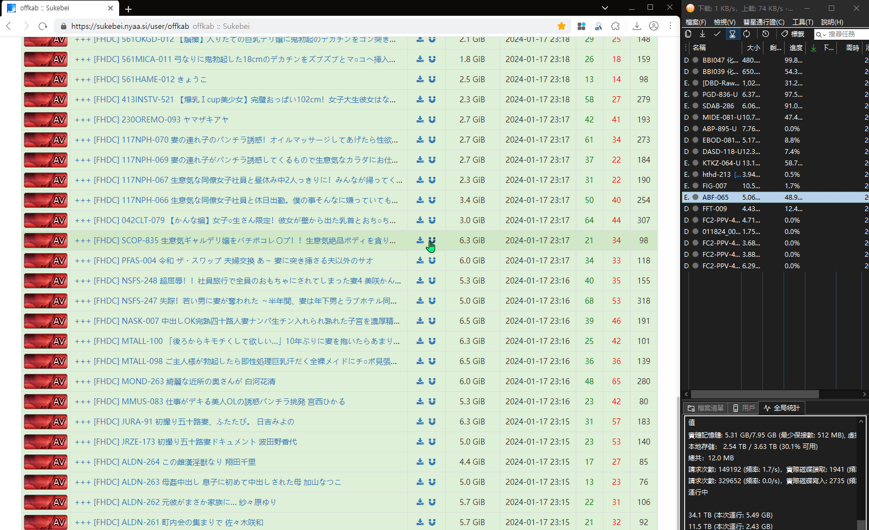Viewport: 869px width, 530px height.
Task: Toggle the circular arrows active-tasks filter
Action: pyautogui.click(x=747, y=34)
